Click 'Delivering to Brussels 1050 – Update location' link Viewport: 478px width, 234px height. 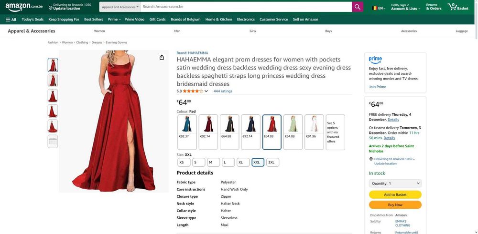(x=394, y=161)
